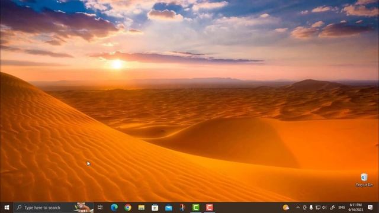This screenshot has height=213, width=379.
Task: Open File Explorer from the taskbar
Action: point(142,208)
